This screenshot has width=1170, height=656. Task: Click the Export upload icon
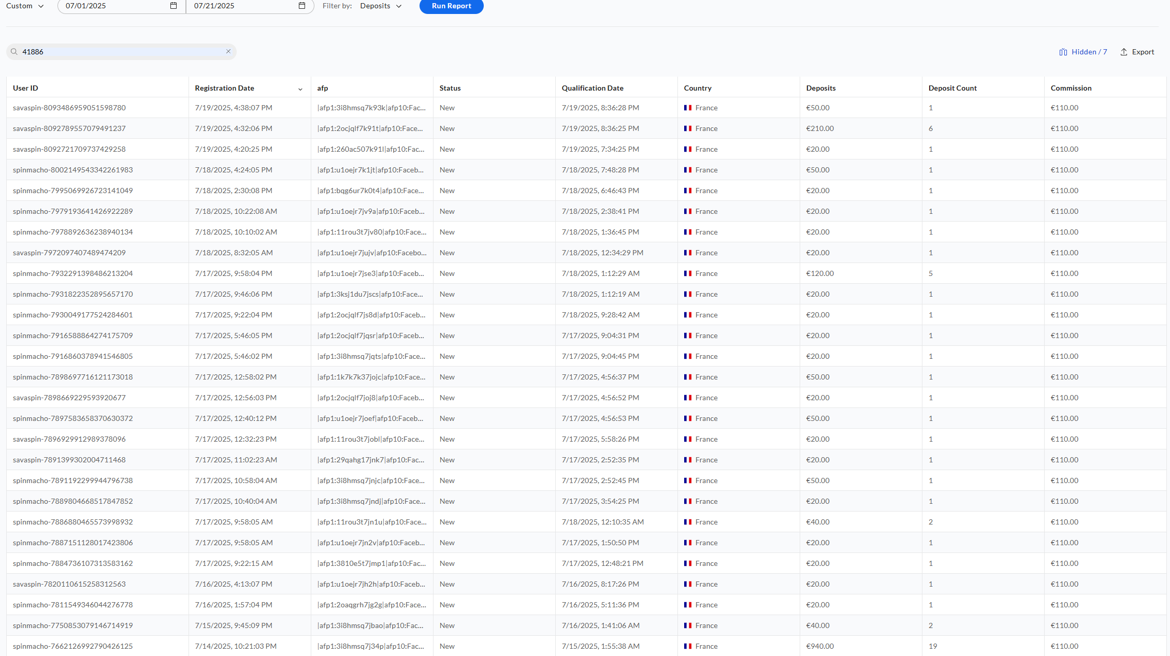(1124, 52)
